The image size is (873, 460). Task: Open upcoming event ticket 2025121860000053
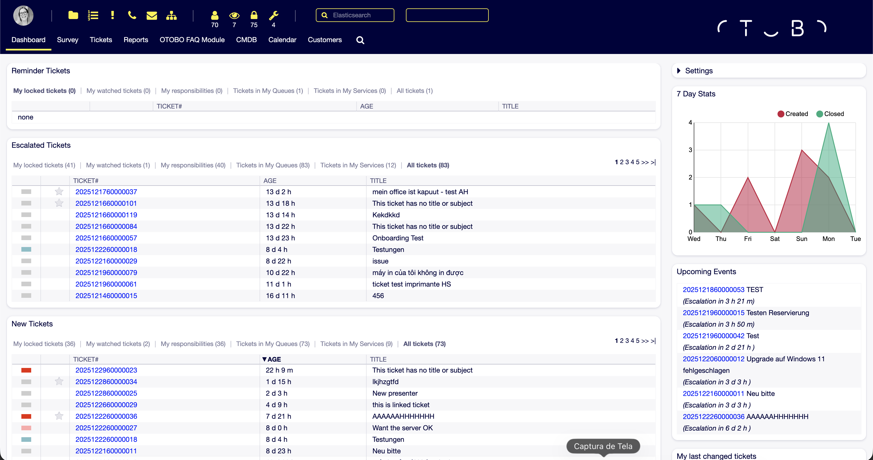(x=713, y=290)
